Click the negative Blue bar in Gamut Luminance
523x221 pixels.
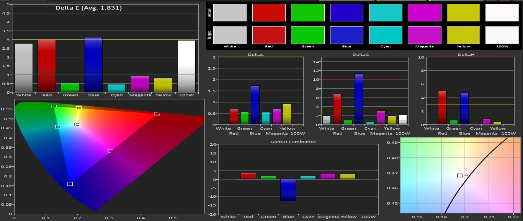[x=288, y=190]
